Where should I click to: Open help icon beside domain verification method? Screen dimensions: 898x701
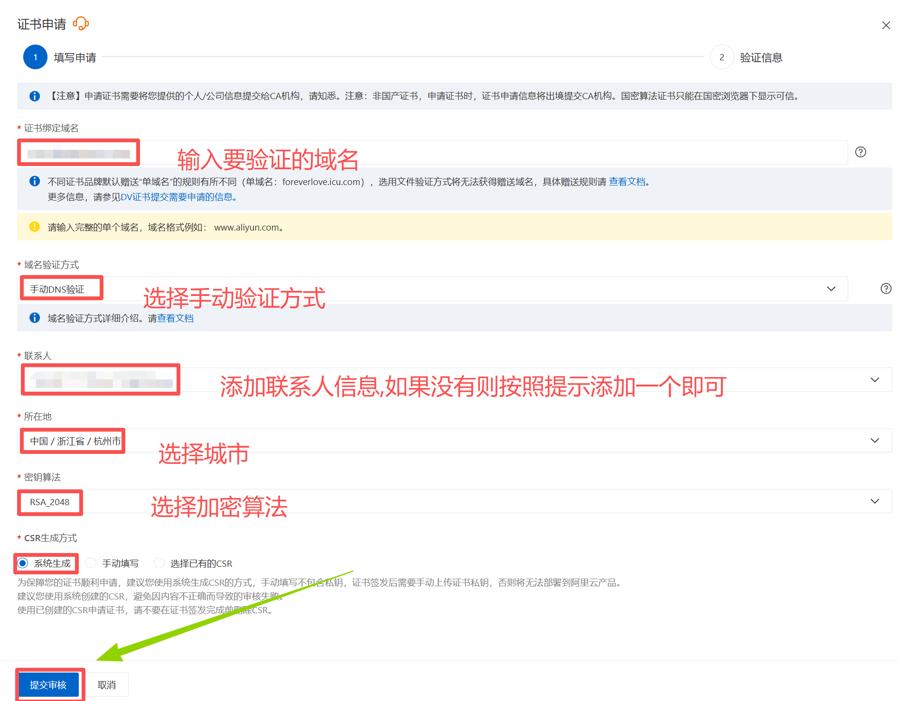click(x=886, y=288)
